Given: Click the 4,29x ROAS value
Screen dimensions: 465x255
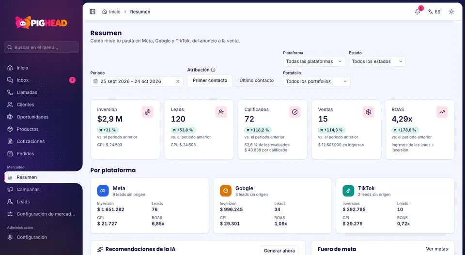Looking at the screenshot, I should (402, 119).
